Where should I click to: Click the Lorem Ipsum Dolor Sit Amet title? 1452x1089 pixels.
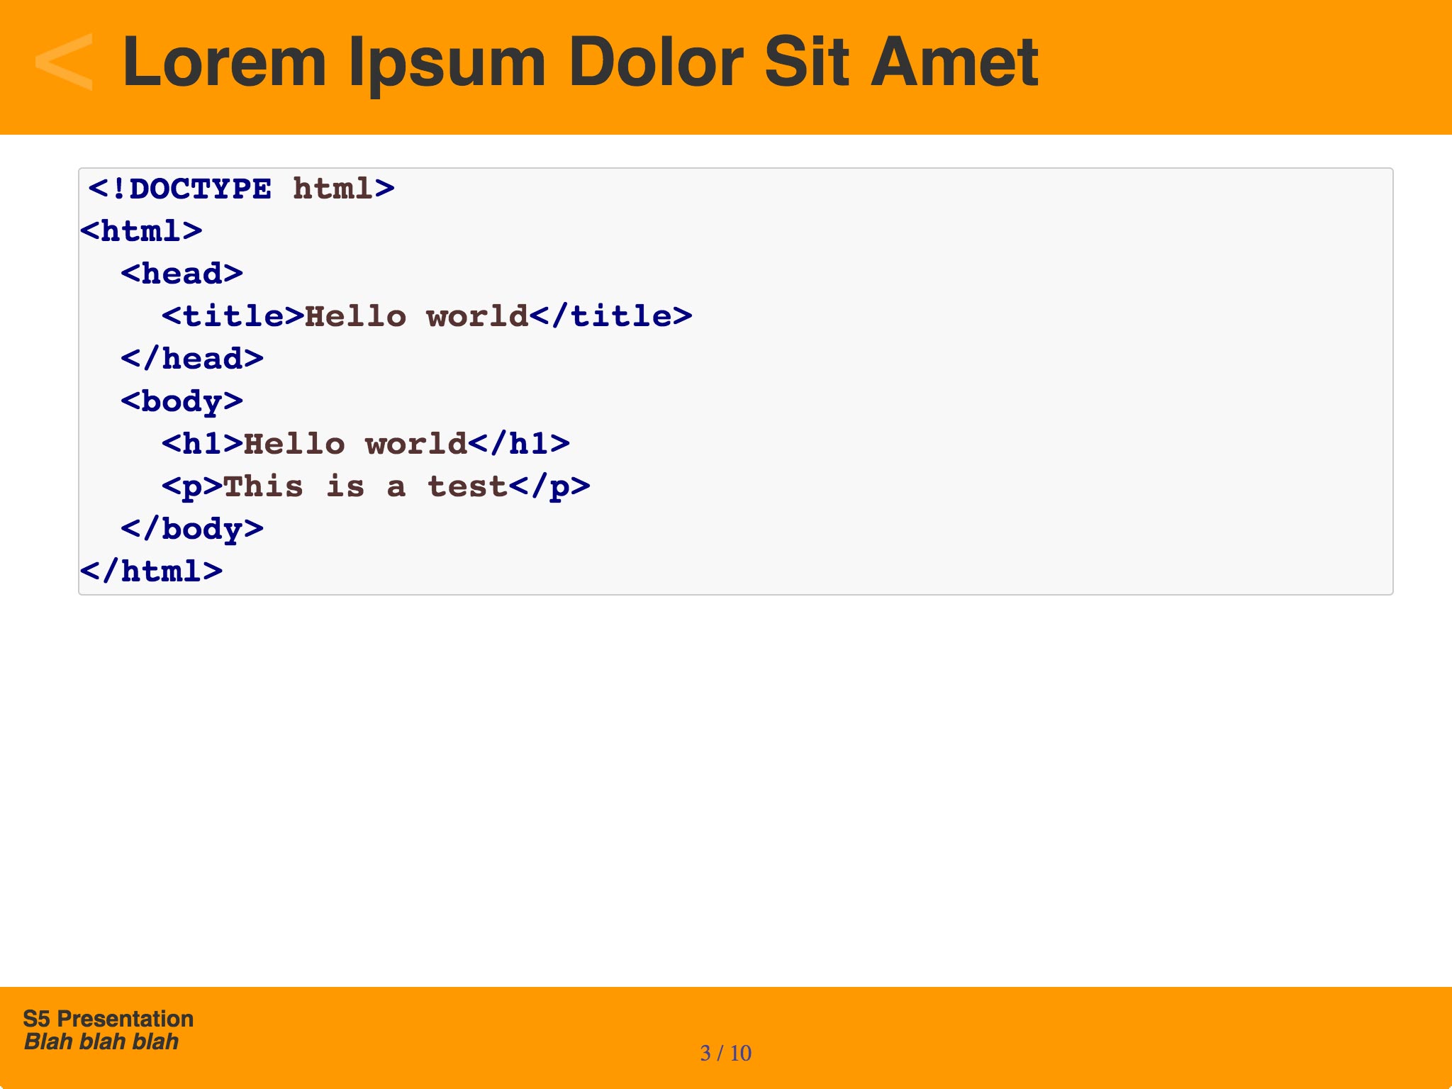coord(580,62)
